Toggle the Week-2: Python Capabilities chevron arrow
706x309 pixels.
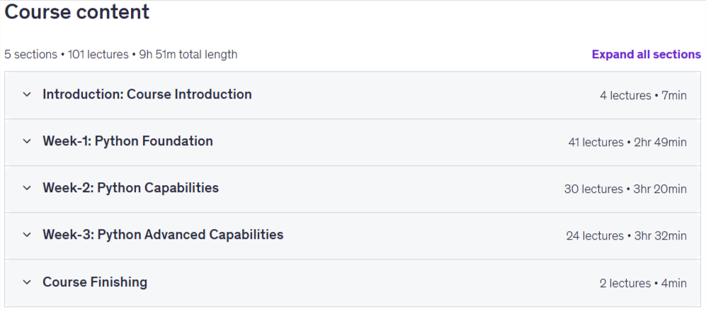pos(27,189)
